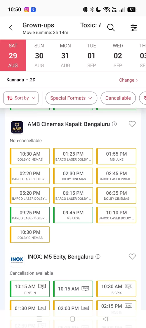This screenshot has width=146, height=328.
Task: Pick 10:15 AM DINE-IN show at INOX
Action: 30,289
